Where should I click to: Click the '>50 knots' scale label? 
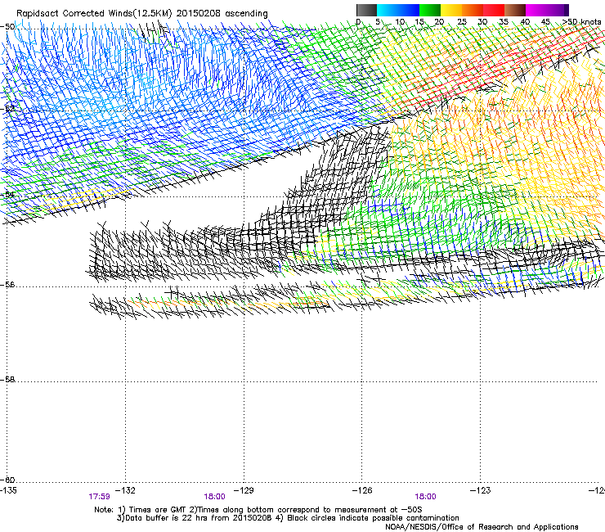tap(581, 22)
